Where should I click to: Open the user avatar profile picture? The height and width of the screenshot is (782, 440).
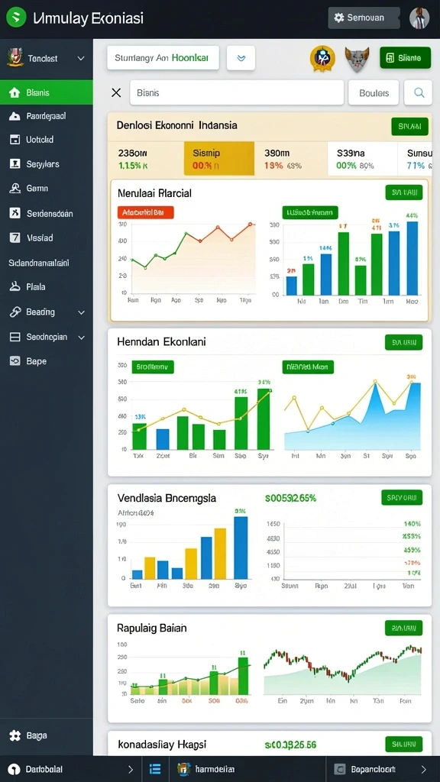coord(419,18)
